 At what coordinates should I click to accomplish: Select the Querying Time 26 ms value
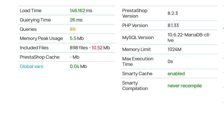pos(76,20)
